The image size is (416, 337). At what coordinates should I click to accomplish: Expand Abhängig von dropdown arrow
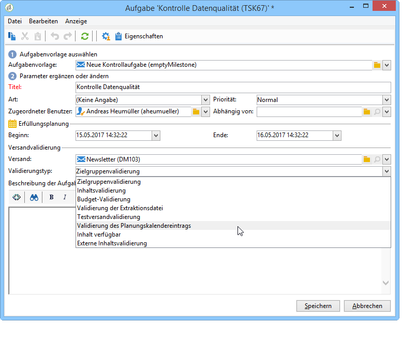click(x=387, y=112)
